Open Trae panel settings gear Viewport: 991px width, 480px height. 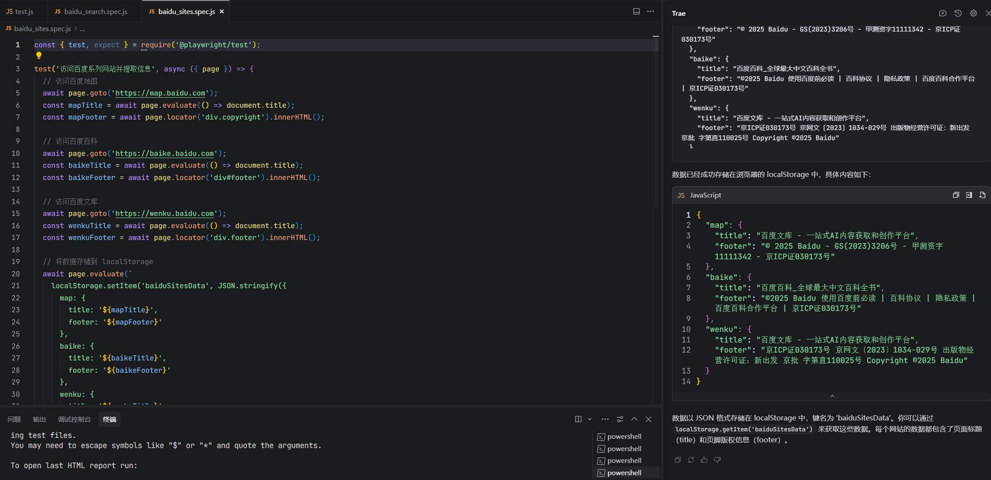coord(973,13)
